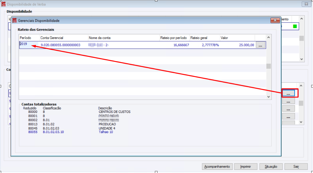
Task: Click scroll up arrow of Disponibilidade grid
Action: point(302,19)
